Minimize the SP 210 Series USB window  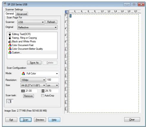tap(127, 4)
